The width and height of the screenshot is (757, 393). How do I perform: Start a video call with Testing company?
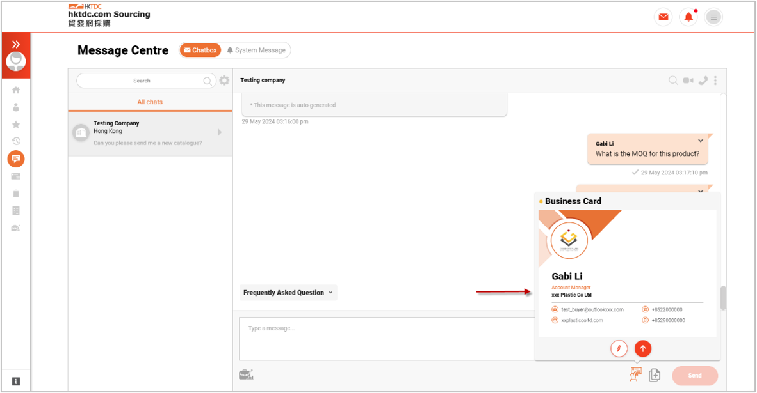pyautogui.click(x=688, y=81)
